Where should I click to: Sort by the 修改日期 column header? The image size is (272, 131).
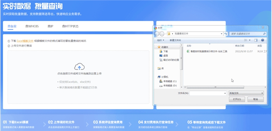click(x=240, y=46)
